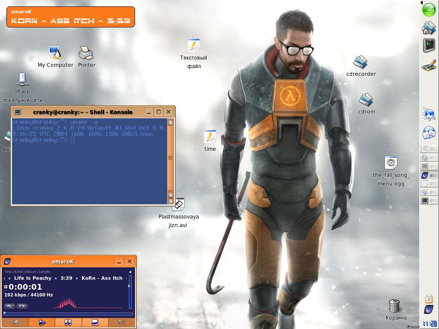Stop playback in amaroK player
This screenshot has height=329, width=439.
pyautogui.click(x=95, y=323)
